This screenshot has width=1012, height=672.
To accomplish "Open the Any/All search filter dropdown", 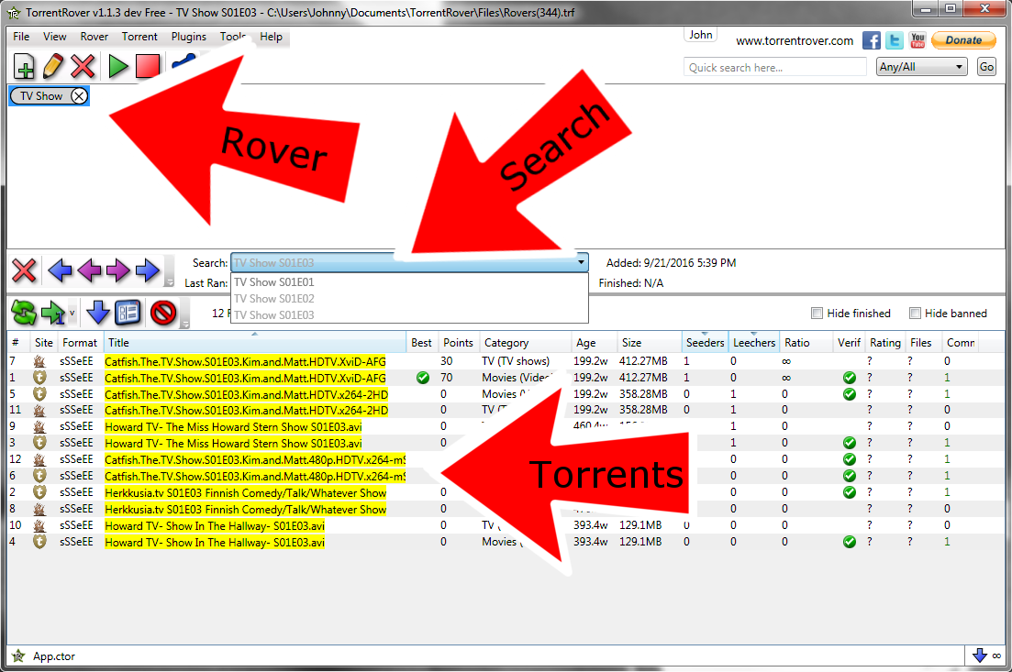I will 922,67.
